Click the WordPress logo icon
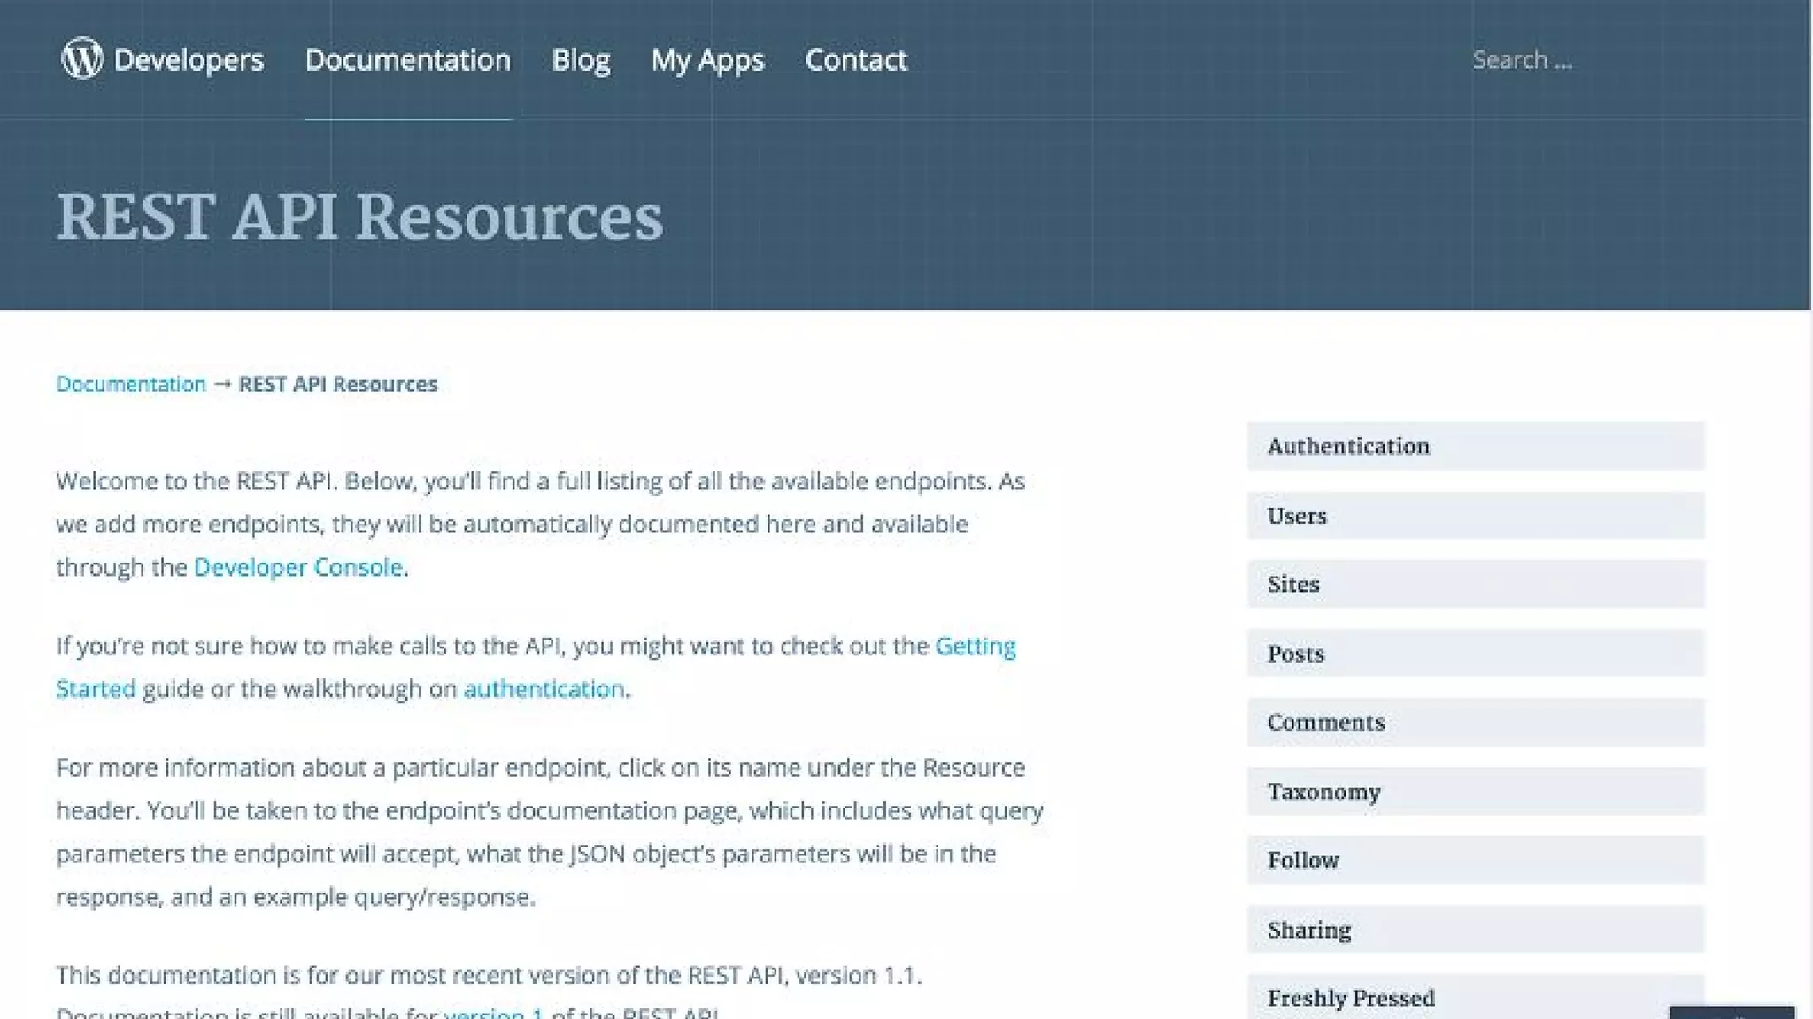Screen dimensions: 1813x1019 coord(81,58)
